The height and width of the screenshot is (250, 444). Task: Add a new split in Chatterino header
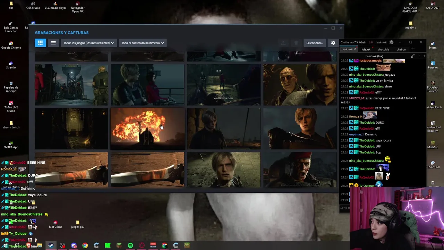424,56
